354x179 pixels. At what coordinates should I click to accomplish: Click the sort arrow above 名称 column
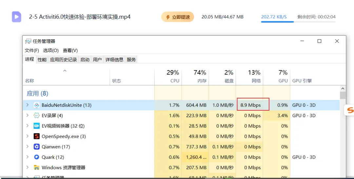65,71
